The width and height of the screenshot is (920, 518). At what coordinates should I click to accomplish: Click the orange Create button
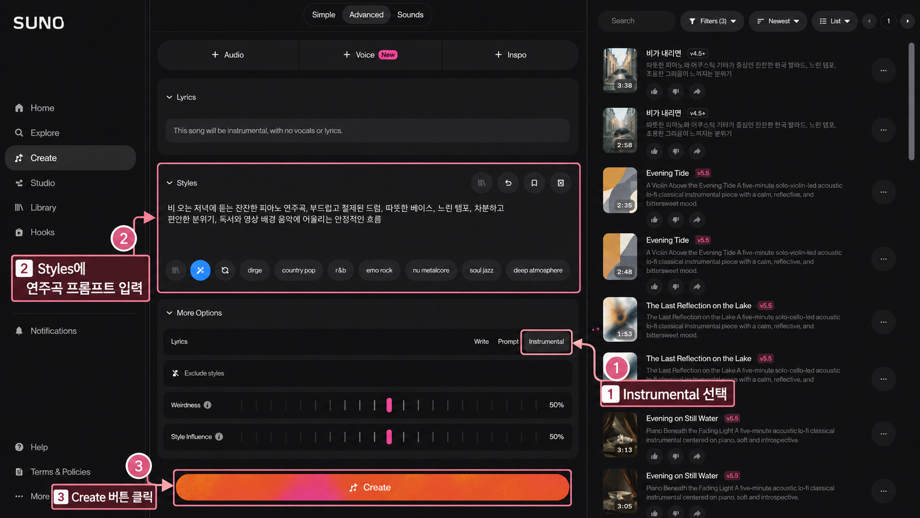tap(373, 488)
